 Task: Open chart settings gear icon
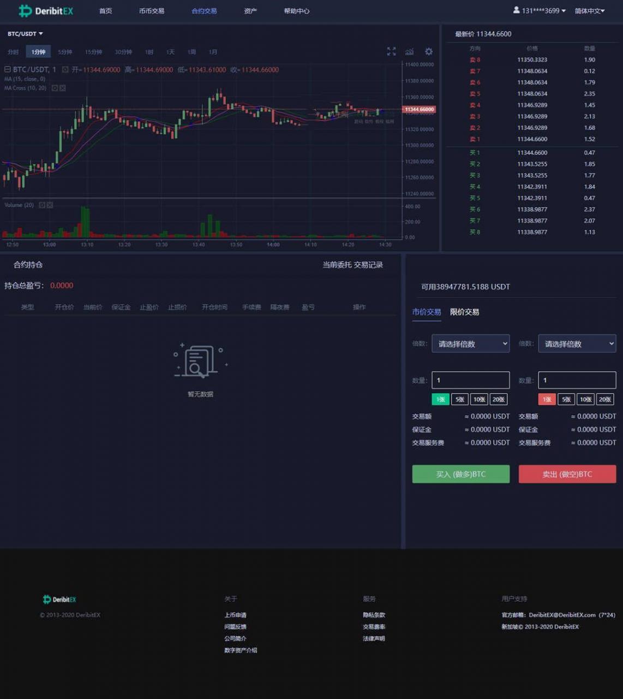429,51
